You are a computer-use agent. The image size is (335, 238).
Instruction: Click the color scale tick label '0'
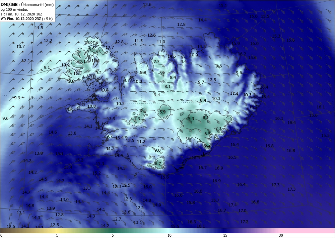(x=1, y=235)
